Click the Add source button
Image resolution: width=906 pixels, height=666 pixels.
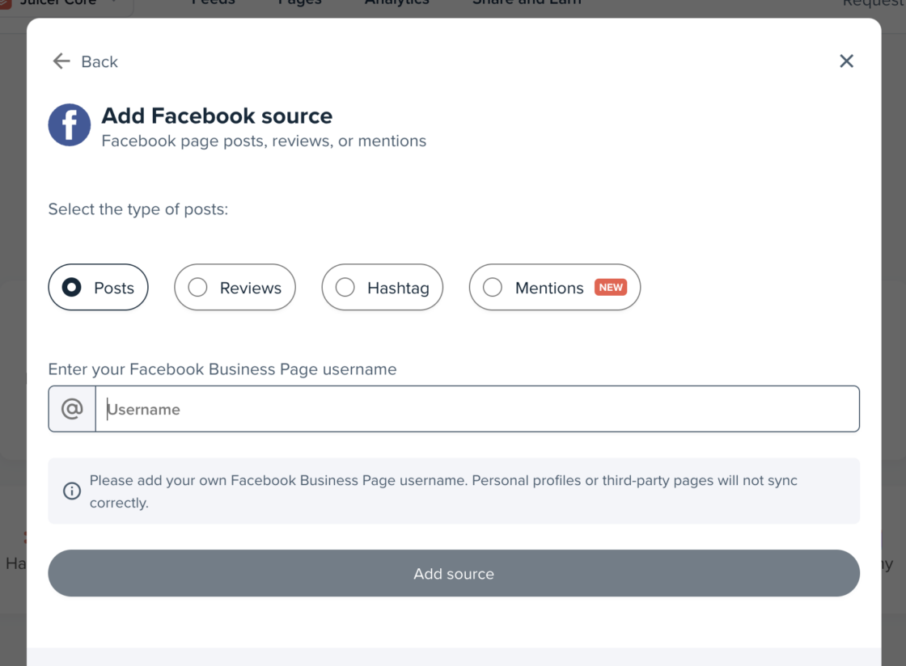point(454,573)
